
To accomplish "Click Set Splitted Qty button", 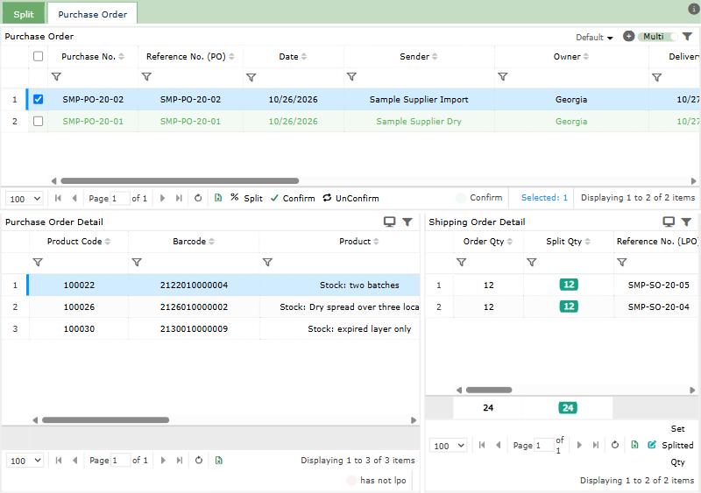I will [670, 445].
